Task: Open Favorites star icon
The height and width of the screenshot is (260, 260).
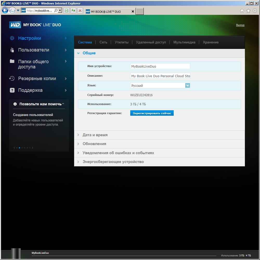Action: pos(248,11)
